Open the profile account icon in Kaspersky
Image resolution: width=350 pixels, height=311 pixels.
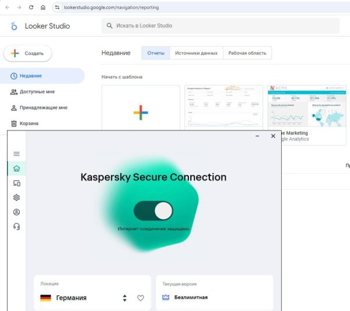(16, 212)
